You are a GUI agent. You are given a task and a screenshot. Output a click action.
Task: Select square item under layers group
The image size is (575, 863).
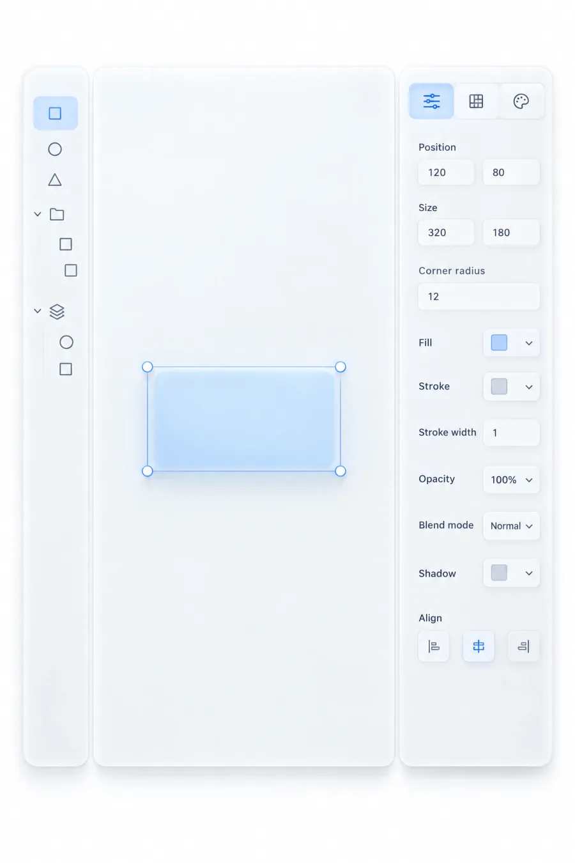pos(66,369)
